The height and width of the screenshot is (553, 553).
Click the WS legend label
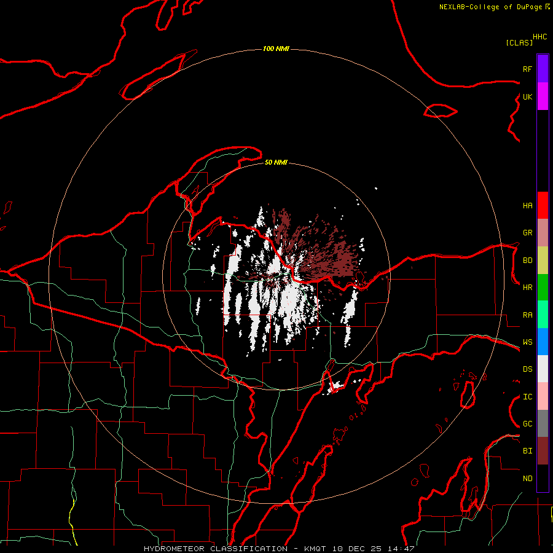(x=527, y=342)
